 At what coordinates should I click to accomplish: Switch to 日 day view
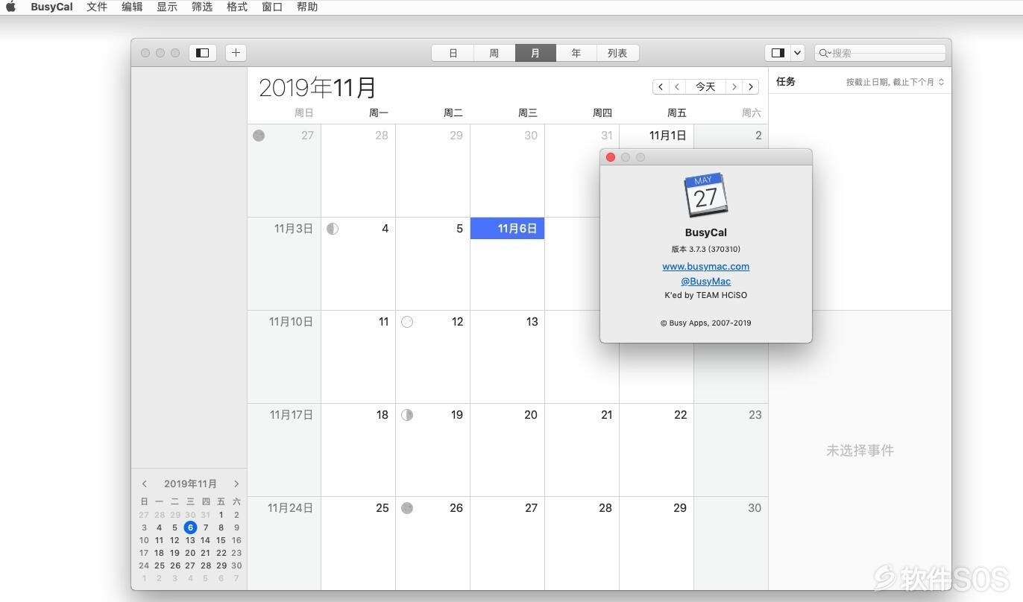coord(453,53)
